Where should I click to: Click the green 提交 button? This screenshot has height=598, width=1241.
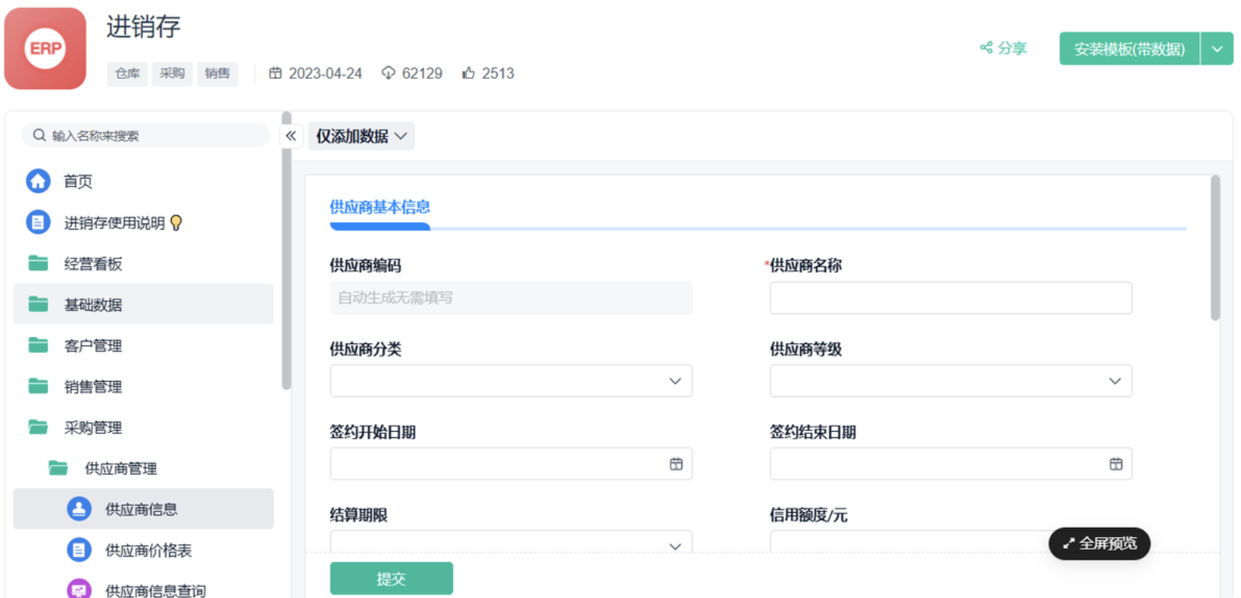tap(392, 578)
